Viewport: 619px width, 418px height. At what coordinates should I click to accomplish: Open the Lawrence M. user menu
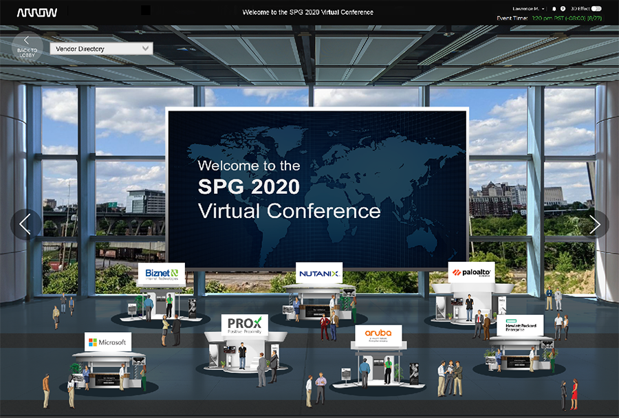coord(529,9)
